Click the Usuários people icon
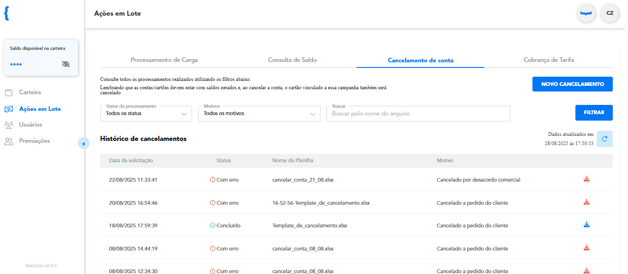The height and width of the screenshot is (274, 628). (x=9, y=125)
